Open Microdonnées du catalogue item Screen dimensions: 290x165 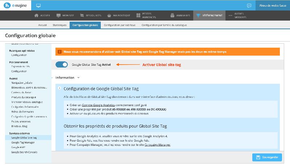coord(27,102)
